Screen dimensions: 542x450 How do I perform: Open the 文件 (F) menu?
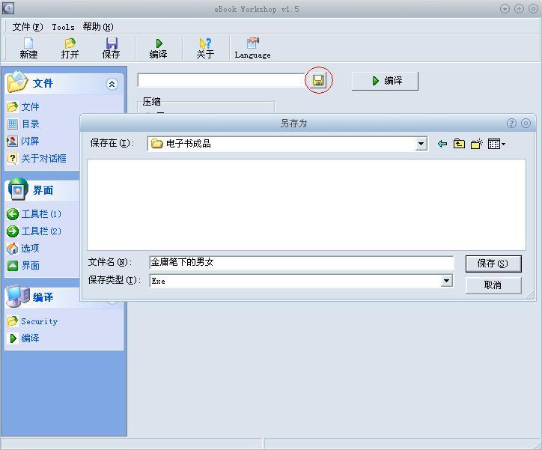click(x=28, y=27)
